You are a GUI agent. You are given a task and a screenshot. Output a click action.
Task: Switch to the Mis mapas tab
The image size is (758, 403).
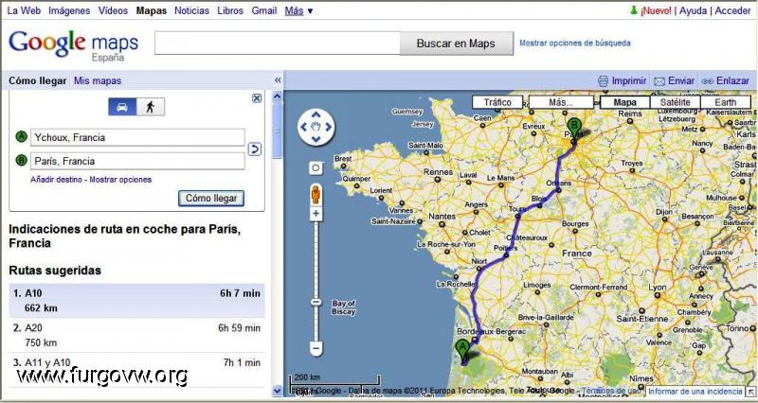[98, 81]
